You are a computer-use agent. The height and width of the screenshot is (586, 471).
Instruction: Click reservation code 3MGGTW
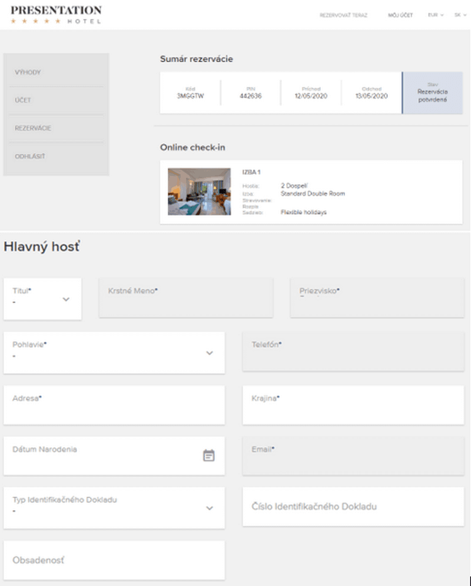click(190, 96)
